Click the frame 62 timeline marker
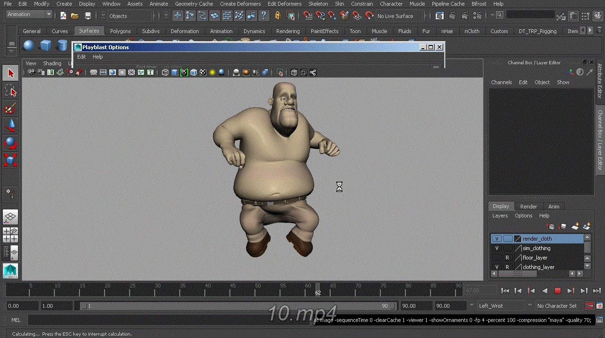 318,289
